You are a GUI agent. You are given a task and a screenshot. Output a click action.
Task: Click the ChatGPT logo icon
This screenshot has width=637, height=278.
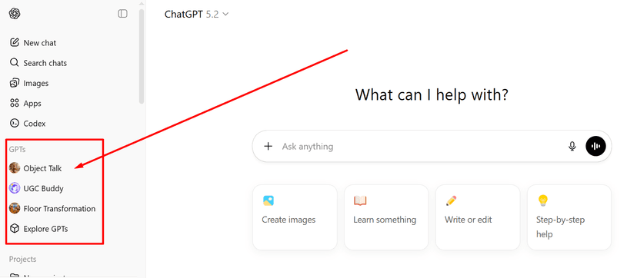(15, 14)
